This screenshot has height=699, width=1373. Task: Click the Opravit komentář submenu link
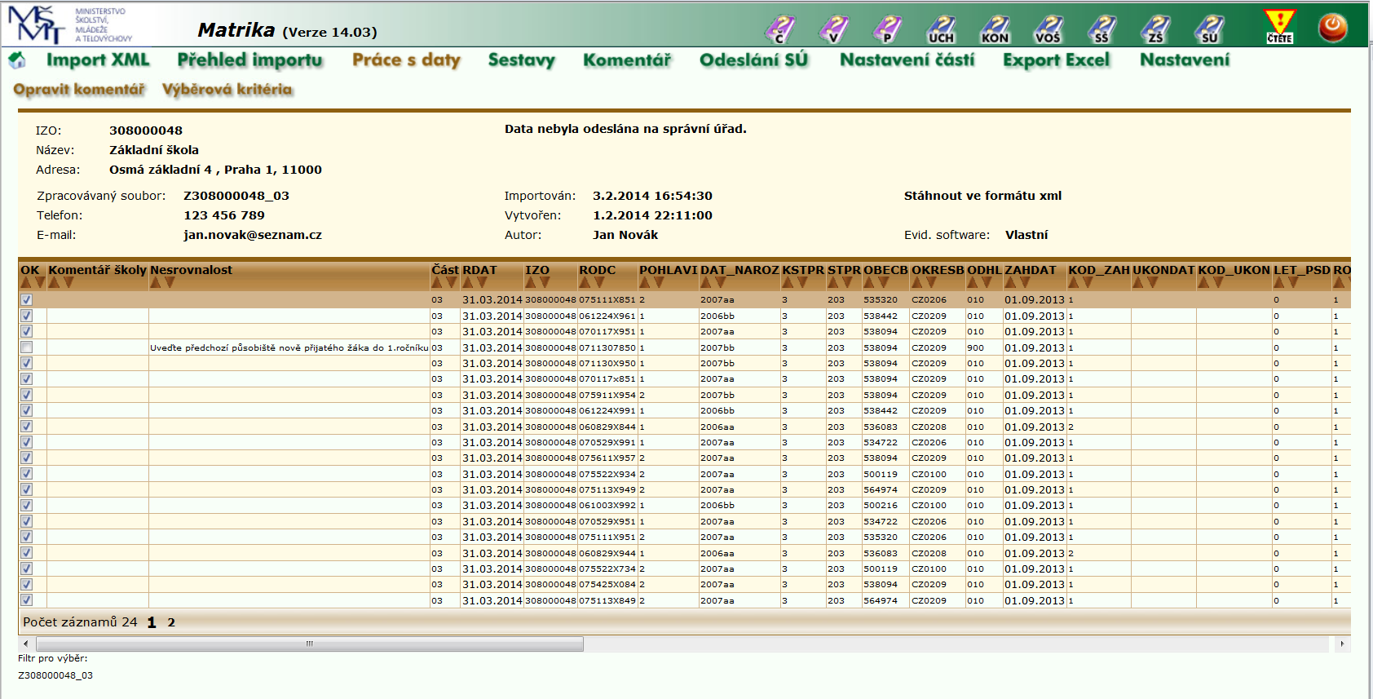[x=79, y=89]
